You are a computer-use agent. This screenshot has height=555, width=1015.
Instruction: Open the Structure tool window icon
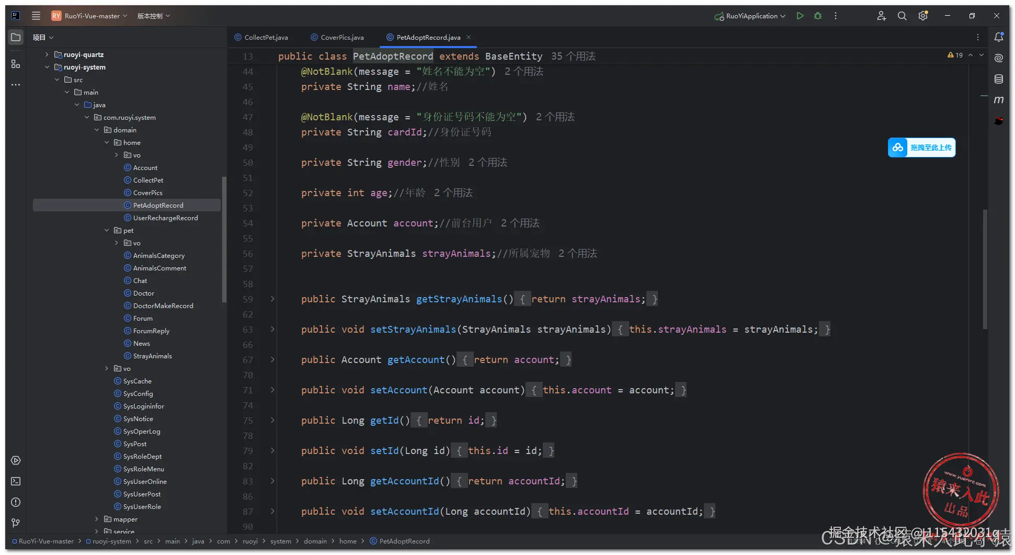(x=16, y=64)
